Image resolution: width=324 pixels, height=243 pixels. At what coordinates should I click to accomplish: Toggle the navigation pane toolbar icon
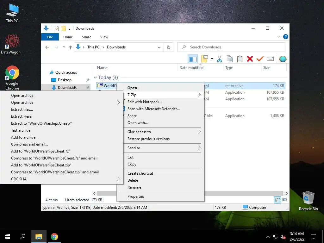point(193,59)
